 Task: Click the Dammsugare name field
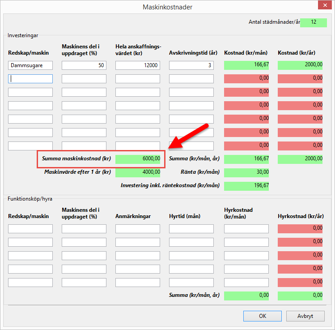click(x=30, y=65)
